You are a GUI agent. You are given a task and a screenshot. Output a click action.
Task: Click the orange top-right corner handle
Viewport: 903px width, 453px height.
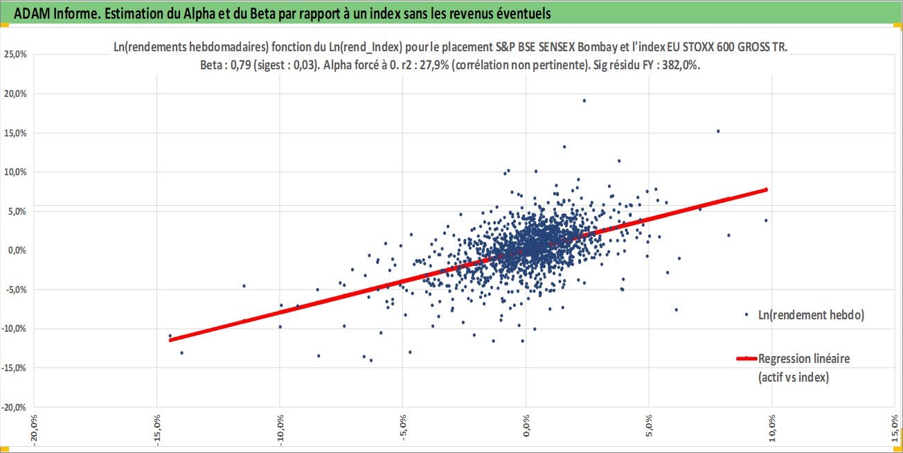899,26
